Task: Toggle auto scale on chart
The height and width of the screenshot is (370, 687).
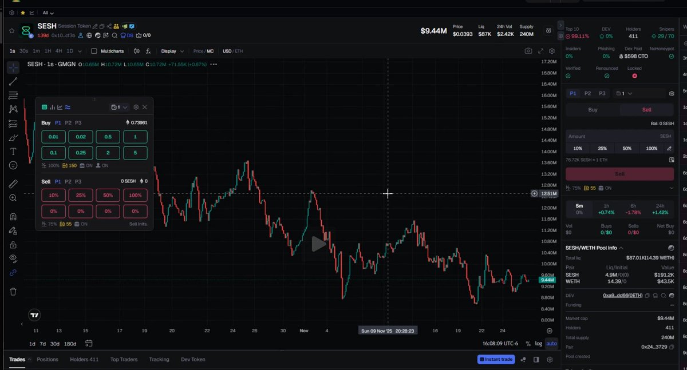Action: [x=551, y=344]
